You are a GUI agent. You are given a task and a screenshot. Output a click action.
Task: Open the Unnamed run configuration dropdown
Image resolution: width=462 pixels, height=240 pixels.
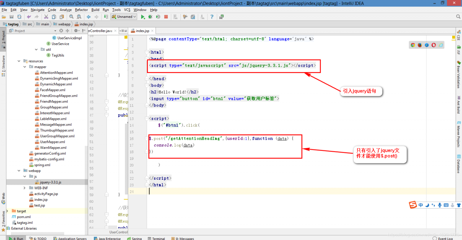pyautogui.click(x=124, y=17)
